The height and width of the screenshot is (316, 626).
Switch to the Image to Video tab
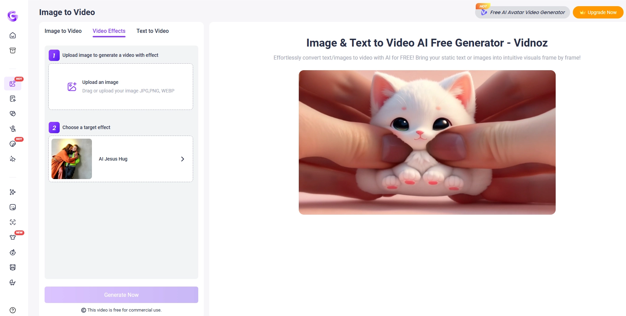(63, 31)
